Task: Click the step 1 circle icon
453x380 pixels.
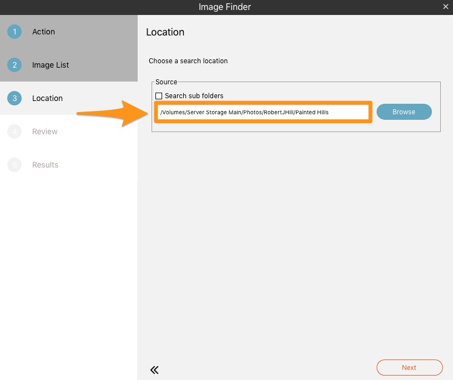Action: [14, 32]
